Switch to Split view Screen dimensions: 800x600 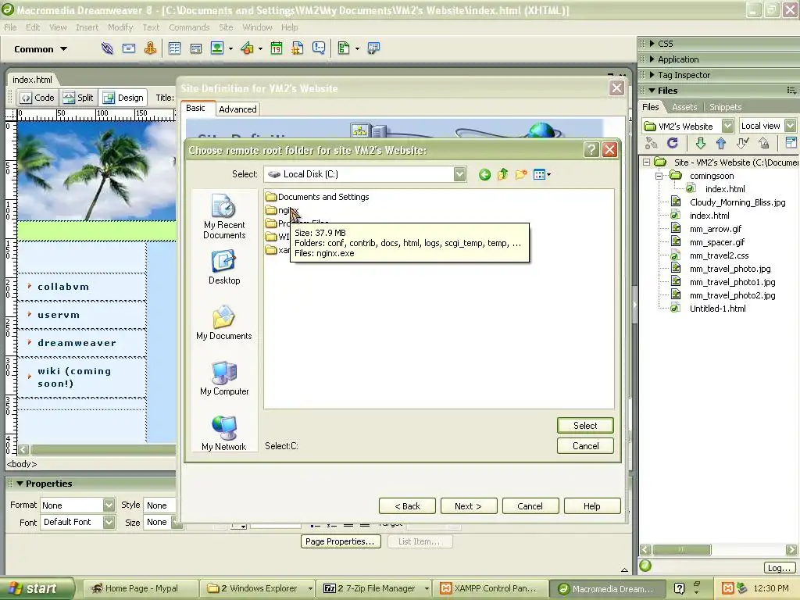79,98
